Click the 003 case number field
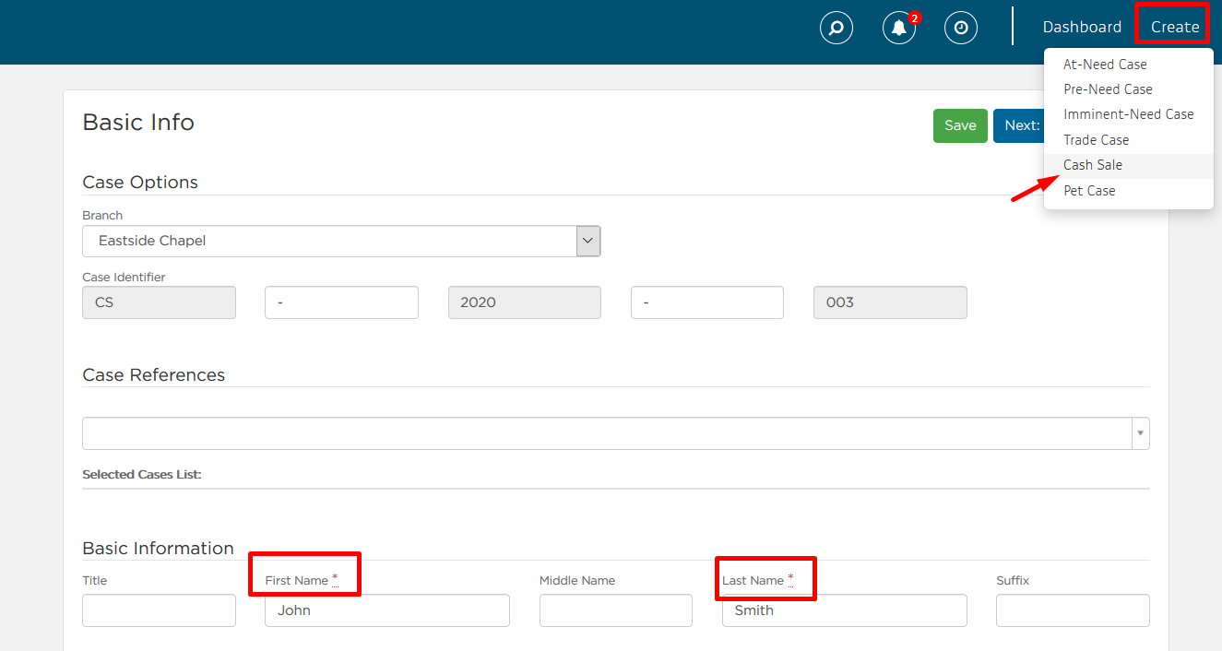 click(x=890, y=302)
